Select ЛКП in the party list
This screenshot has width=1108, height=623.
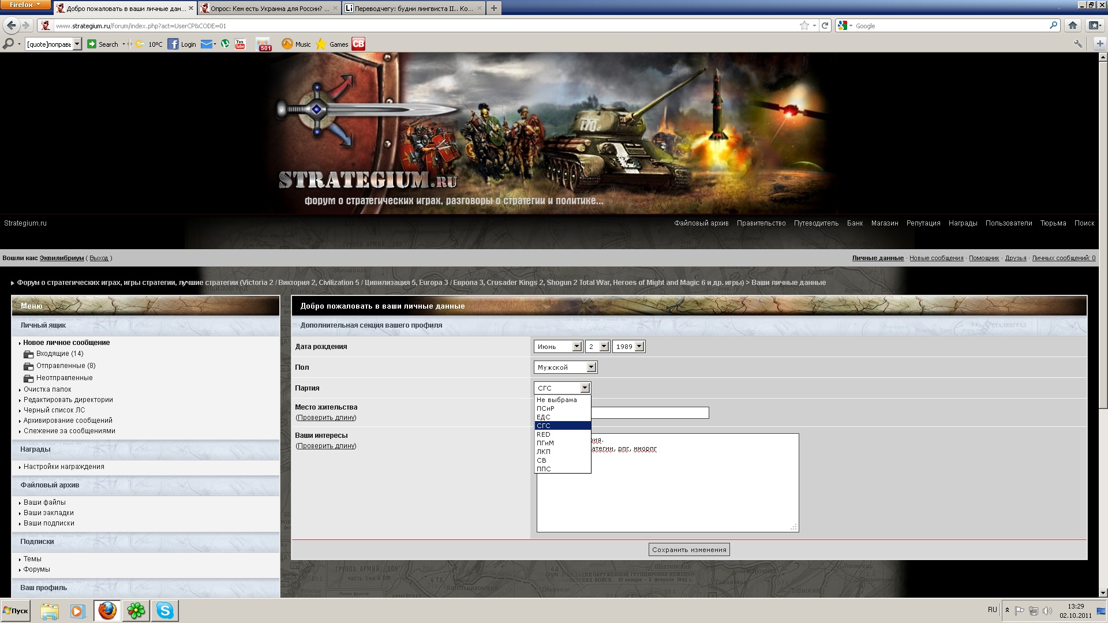pyautogui.click(x=563, y=452)
